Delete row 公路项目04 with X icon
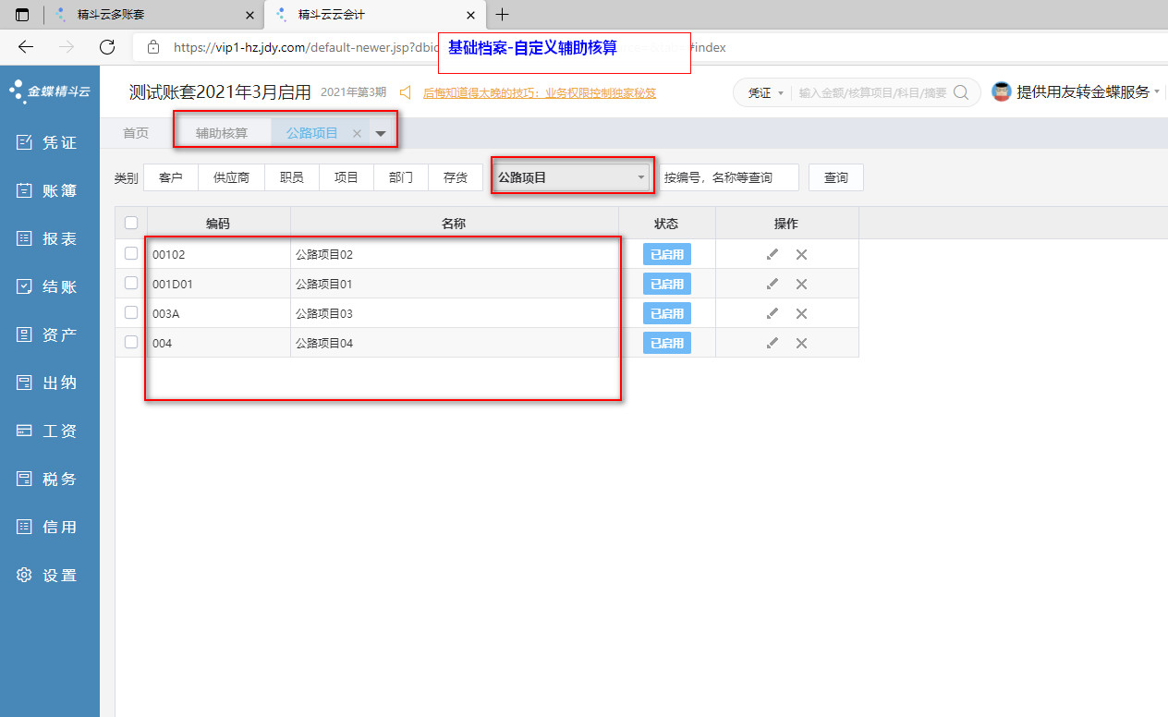The height and width of the screenshot is (717, 1168). pos(801,343)
